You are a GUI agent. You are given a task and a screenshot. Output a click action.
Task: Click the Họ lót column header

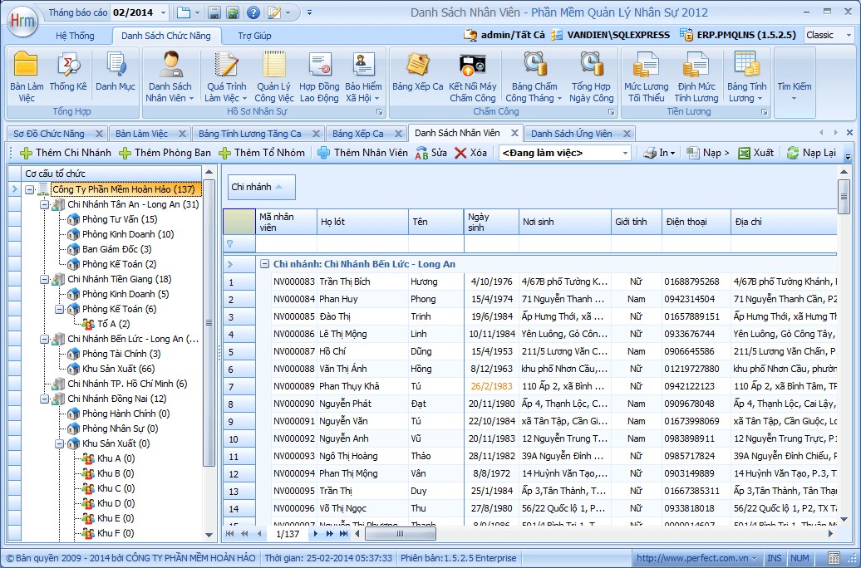tap(362, 222)
